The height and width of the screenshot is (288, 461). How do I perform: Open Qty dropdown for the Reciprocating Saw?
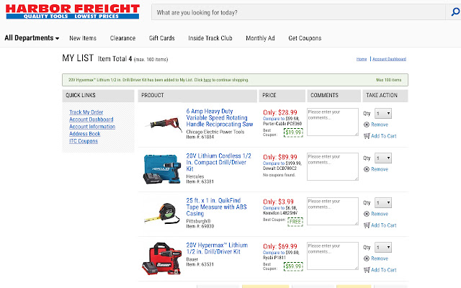383,113
